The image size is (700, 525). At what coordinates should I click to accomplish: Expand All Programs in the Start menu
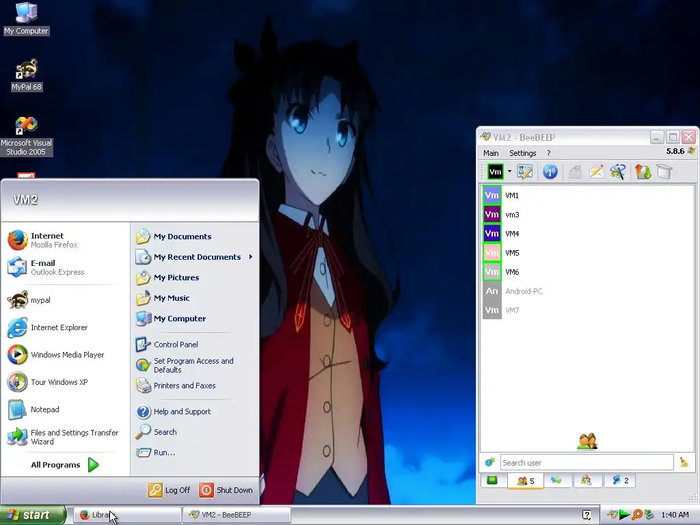65,465
